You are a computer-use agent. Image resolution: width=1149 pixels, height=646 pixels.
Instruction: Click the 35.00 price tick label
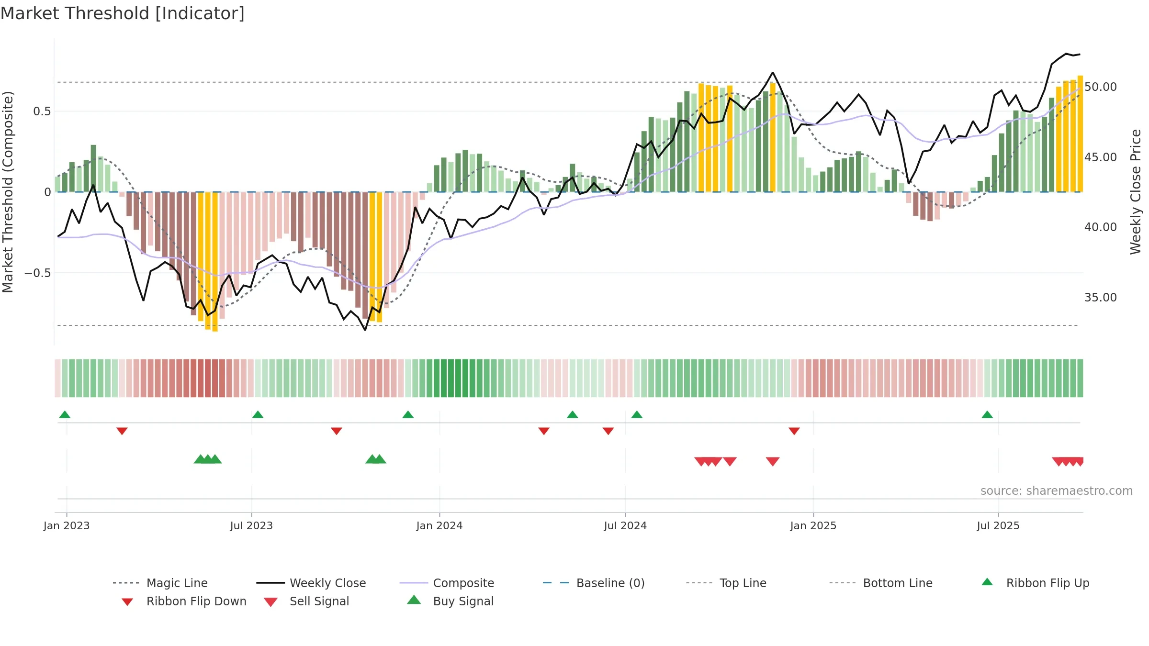[x=1101, y=298]
